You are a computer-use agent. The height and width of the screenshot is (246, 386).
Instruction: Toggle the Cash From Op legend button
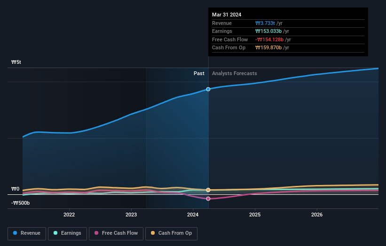pos(171,233)
